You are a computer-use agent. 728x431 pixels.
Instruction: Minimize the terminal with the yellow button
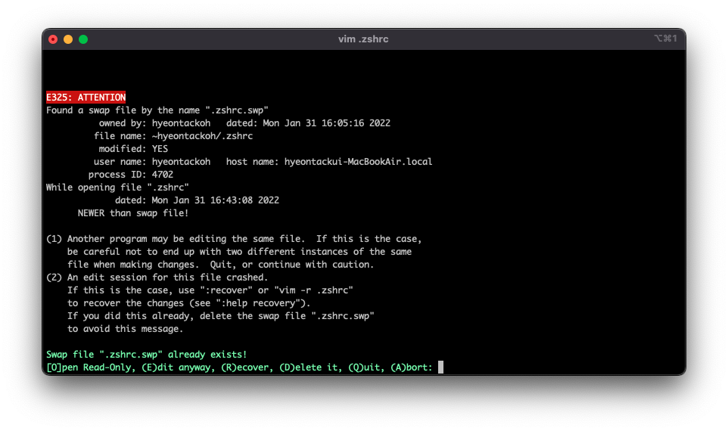click(68, 39)
